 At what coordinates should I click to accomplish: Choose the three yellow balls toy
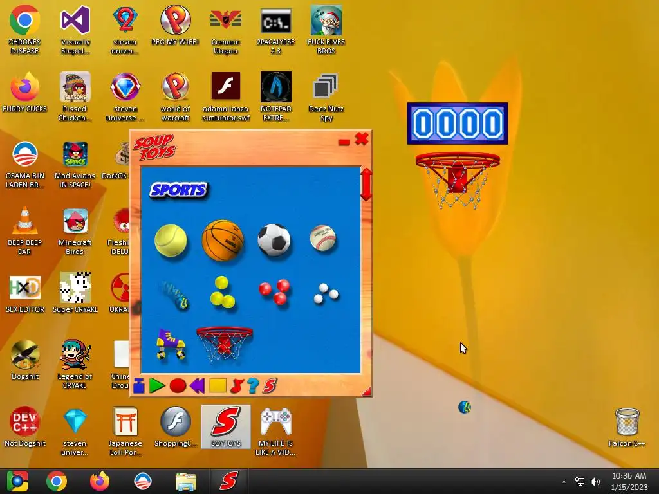coord(223,293)
